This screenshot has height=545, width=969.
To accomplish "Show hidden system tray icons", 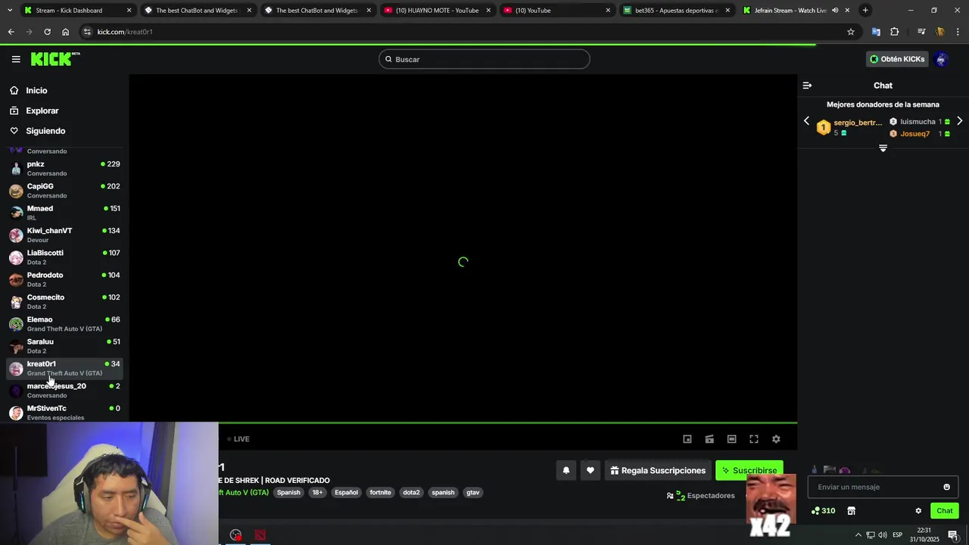I will tap(858, 535).
